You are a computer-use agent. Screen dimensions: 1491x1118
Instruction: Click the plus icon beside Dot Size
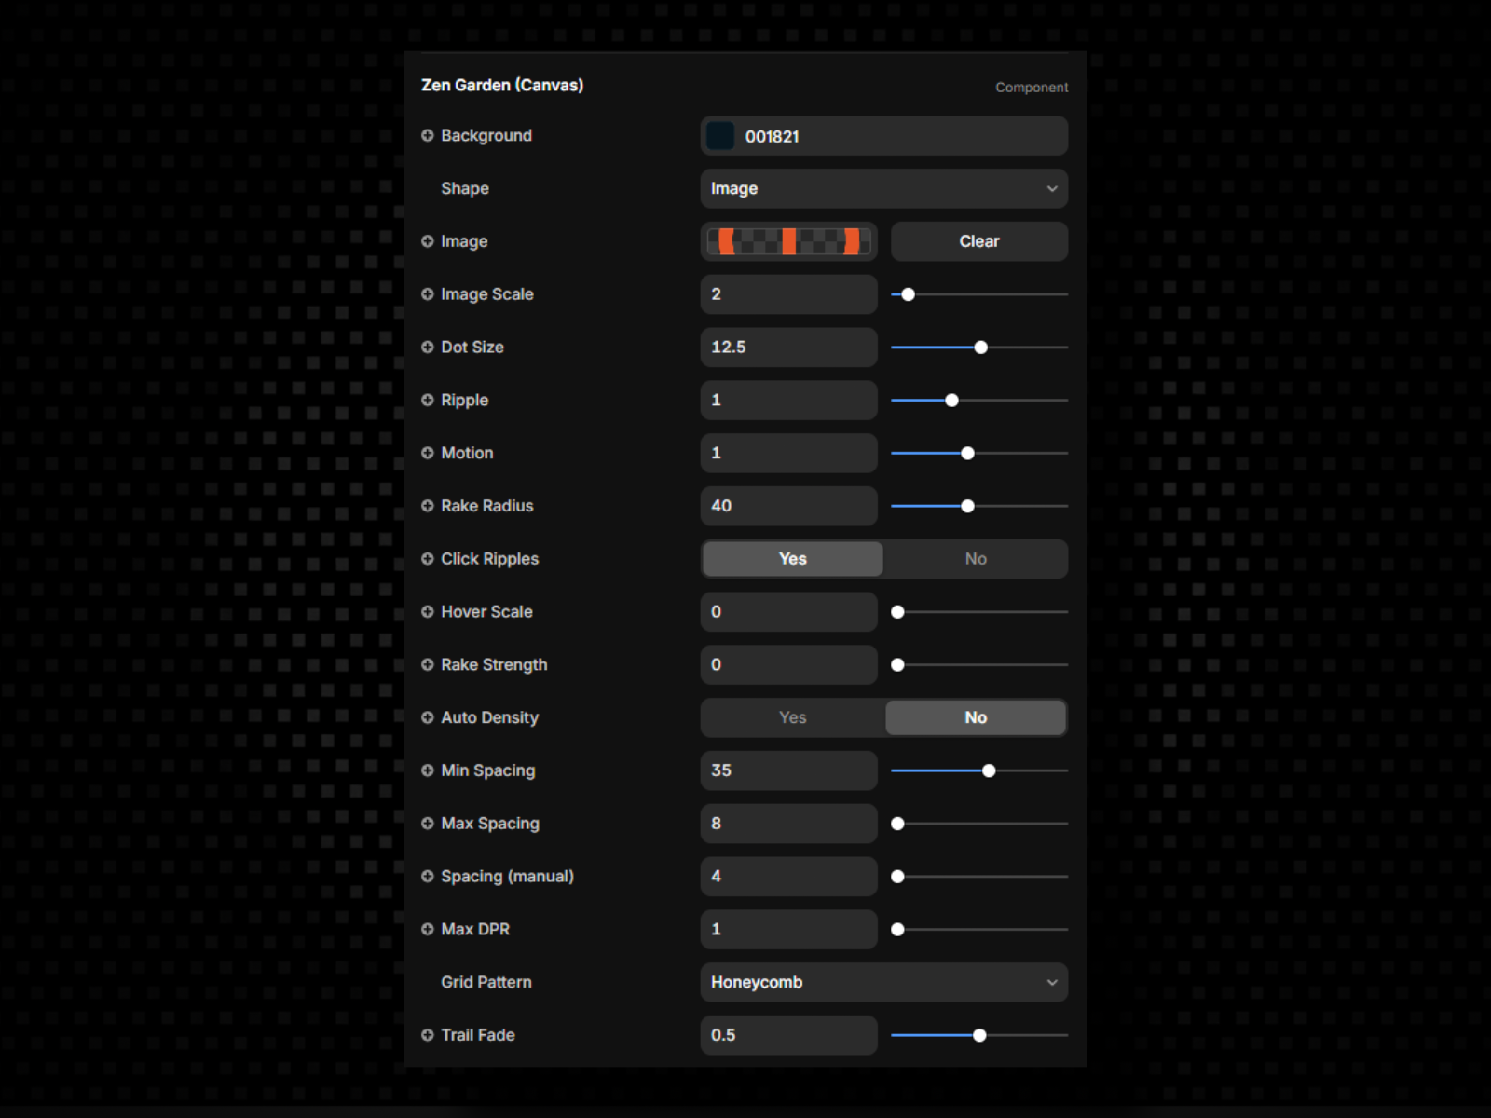(427, 348)
